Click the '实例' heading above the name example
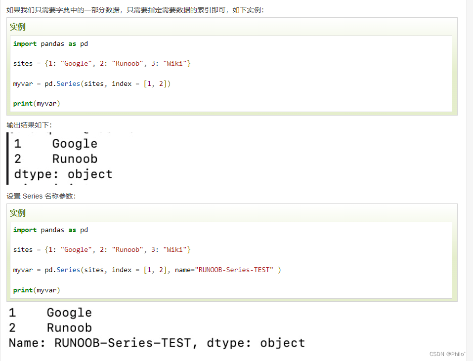Image resolution: width=473 pixels, height=361 pixels. click(x=17, y=213)
